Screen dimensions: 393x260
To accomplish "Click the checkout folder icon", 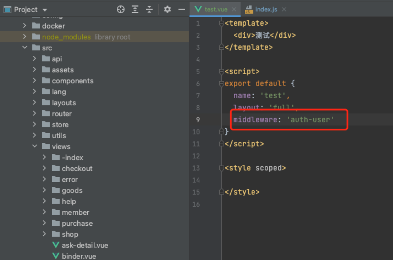I will click(56, 168).
